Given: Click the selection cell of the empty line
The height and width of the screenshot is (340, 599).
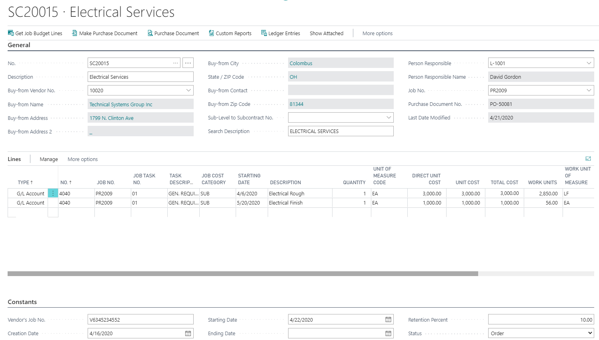Looking at the screenshot, I should pos(52,212).
